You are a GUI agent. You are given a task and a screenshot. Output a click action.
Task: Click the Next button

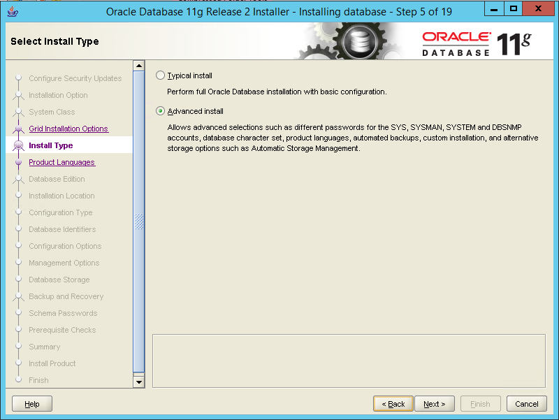pyautogui.click(x=434, y=404)
